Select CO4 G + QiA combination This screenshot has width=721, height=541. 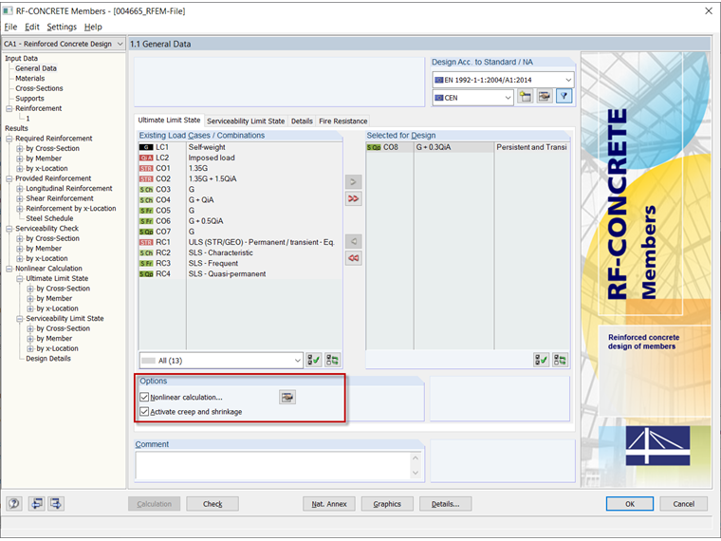coord(240,200)
